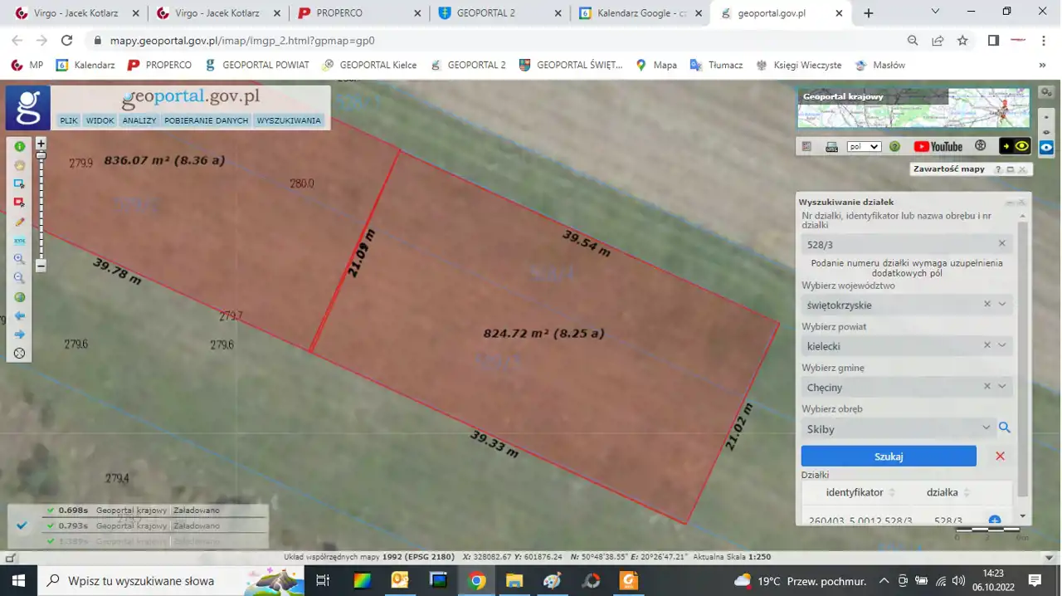The height and width of the screenshot is (596, 1062).
Task: Open the YouTube link in map toolbar
Action: 938,147
